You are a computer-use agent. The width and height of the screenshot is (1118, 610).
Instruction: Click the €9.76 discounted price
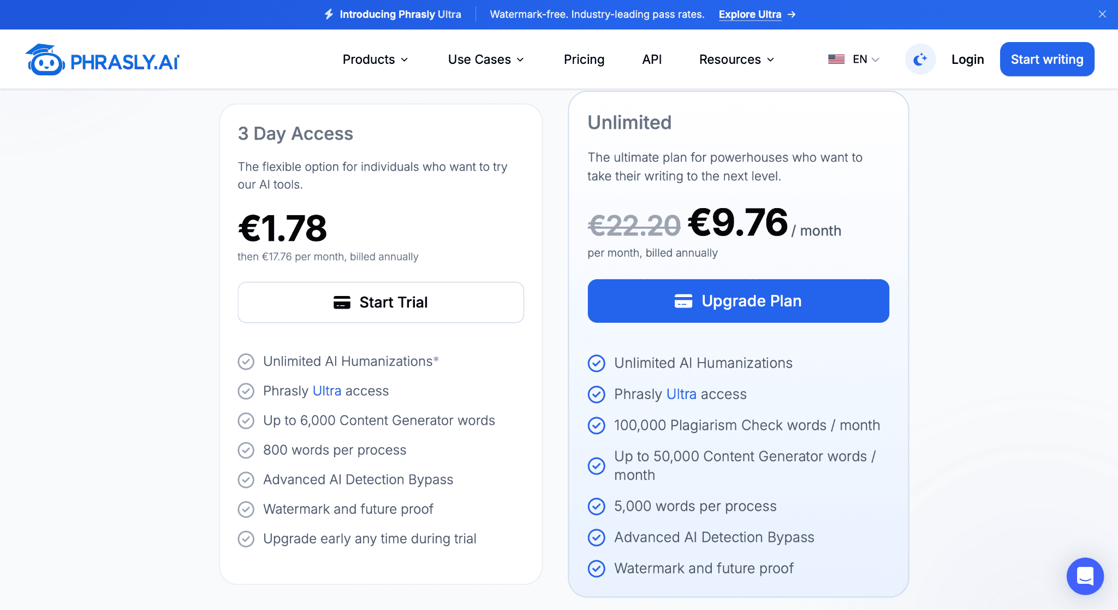[738, 223]
